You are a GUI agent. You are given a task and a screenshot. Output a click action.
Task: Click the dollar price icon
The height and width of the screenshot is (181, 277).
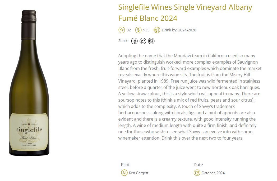point(138,30)
